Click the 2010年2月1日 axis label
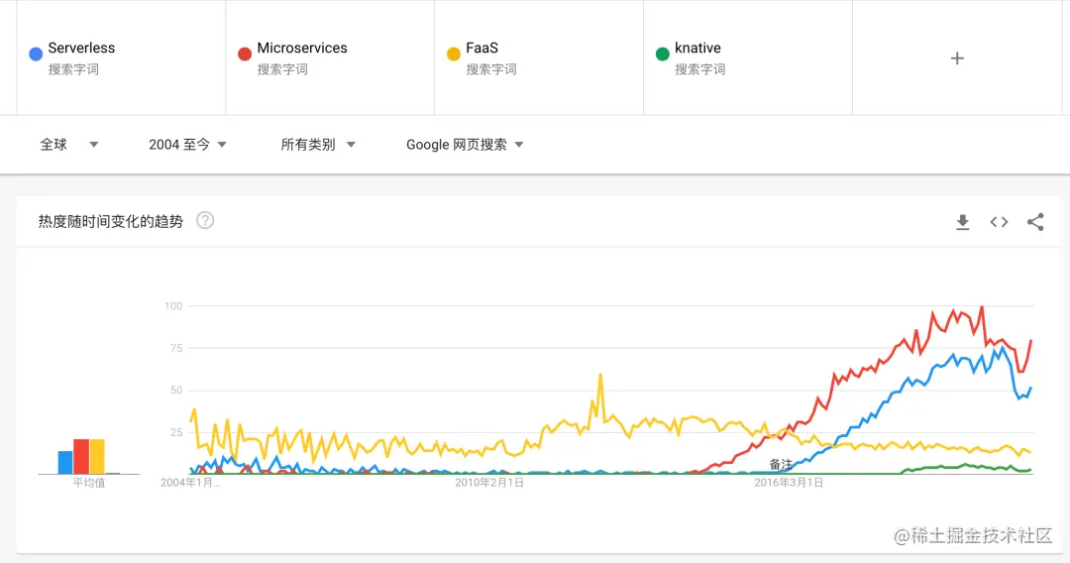This screenshot has width=1070, height=563. pyautogui.click(x=489, y=483)
